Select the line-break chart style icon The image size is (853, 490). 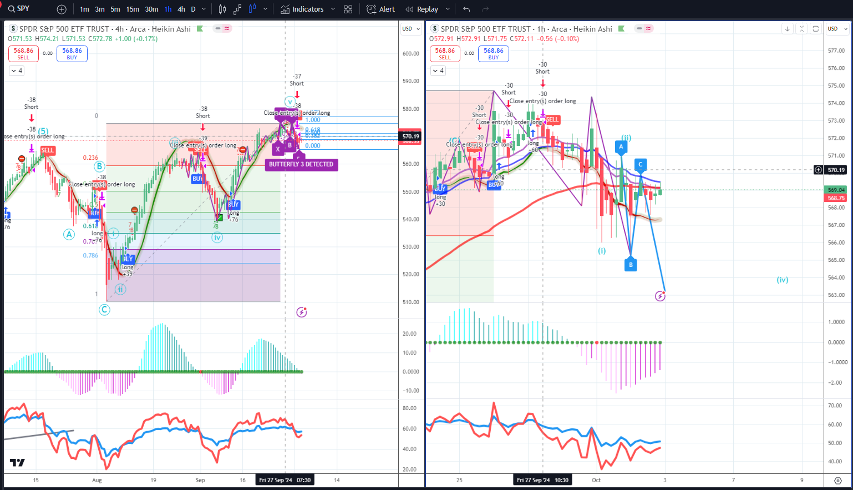point(237,9)
